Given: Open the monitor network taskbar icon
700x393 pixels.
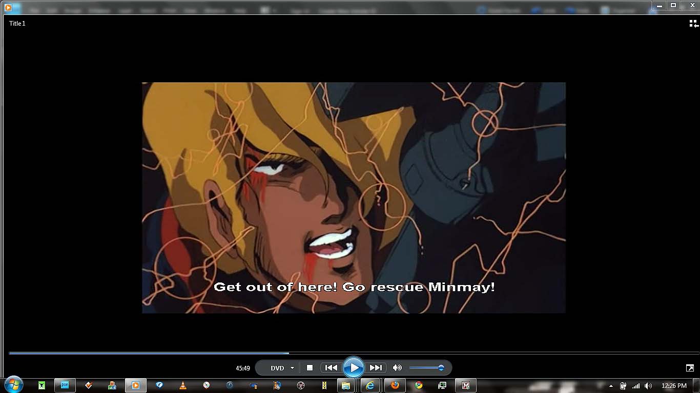Looking at the screenshot, I should pos(442,385).
